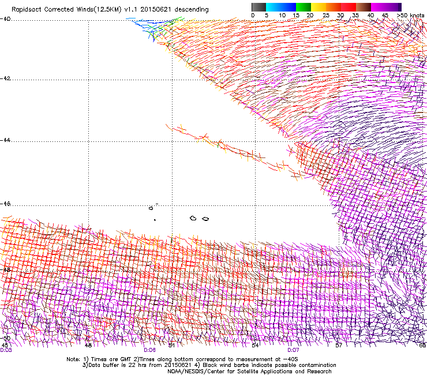
Task: Click the 45 longitude axis label
Action: [x=5, y=345]
